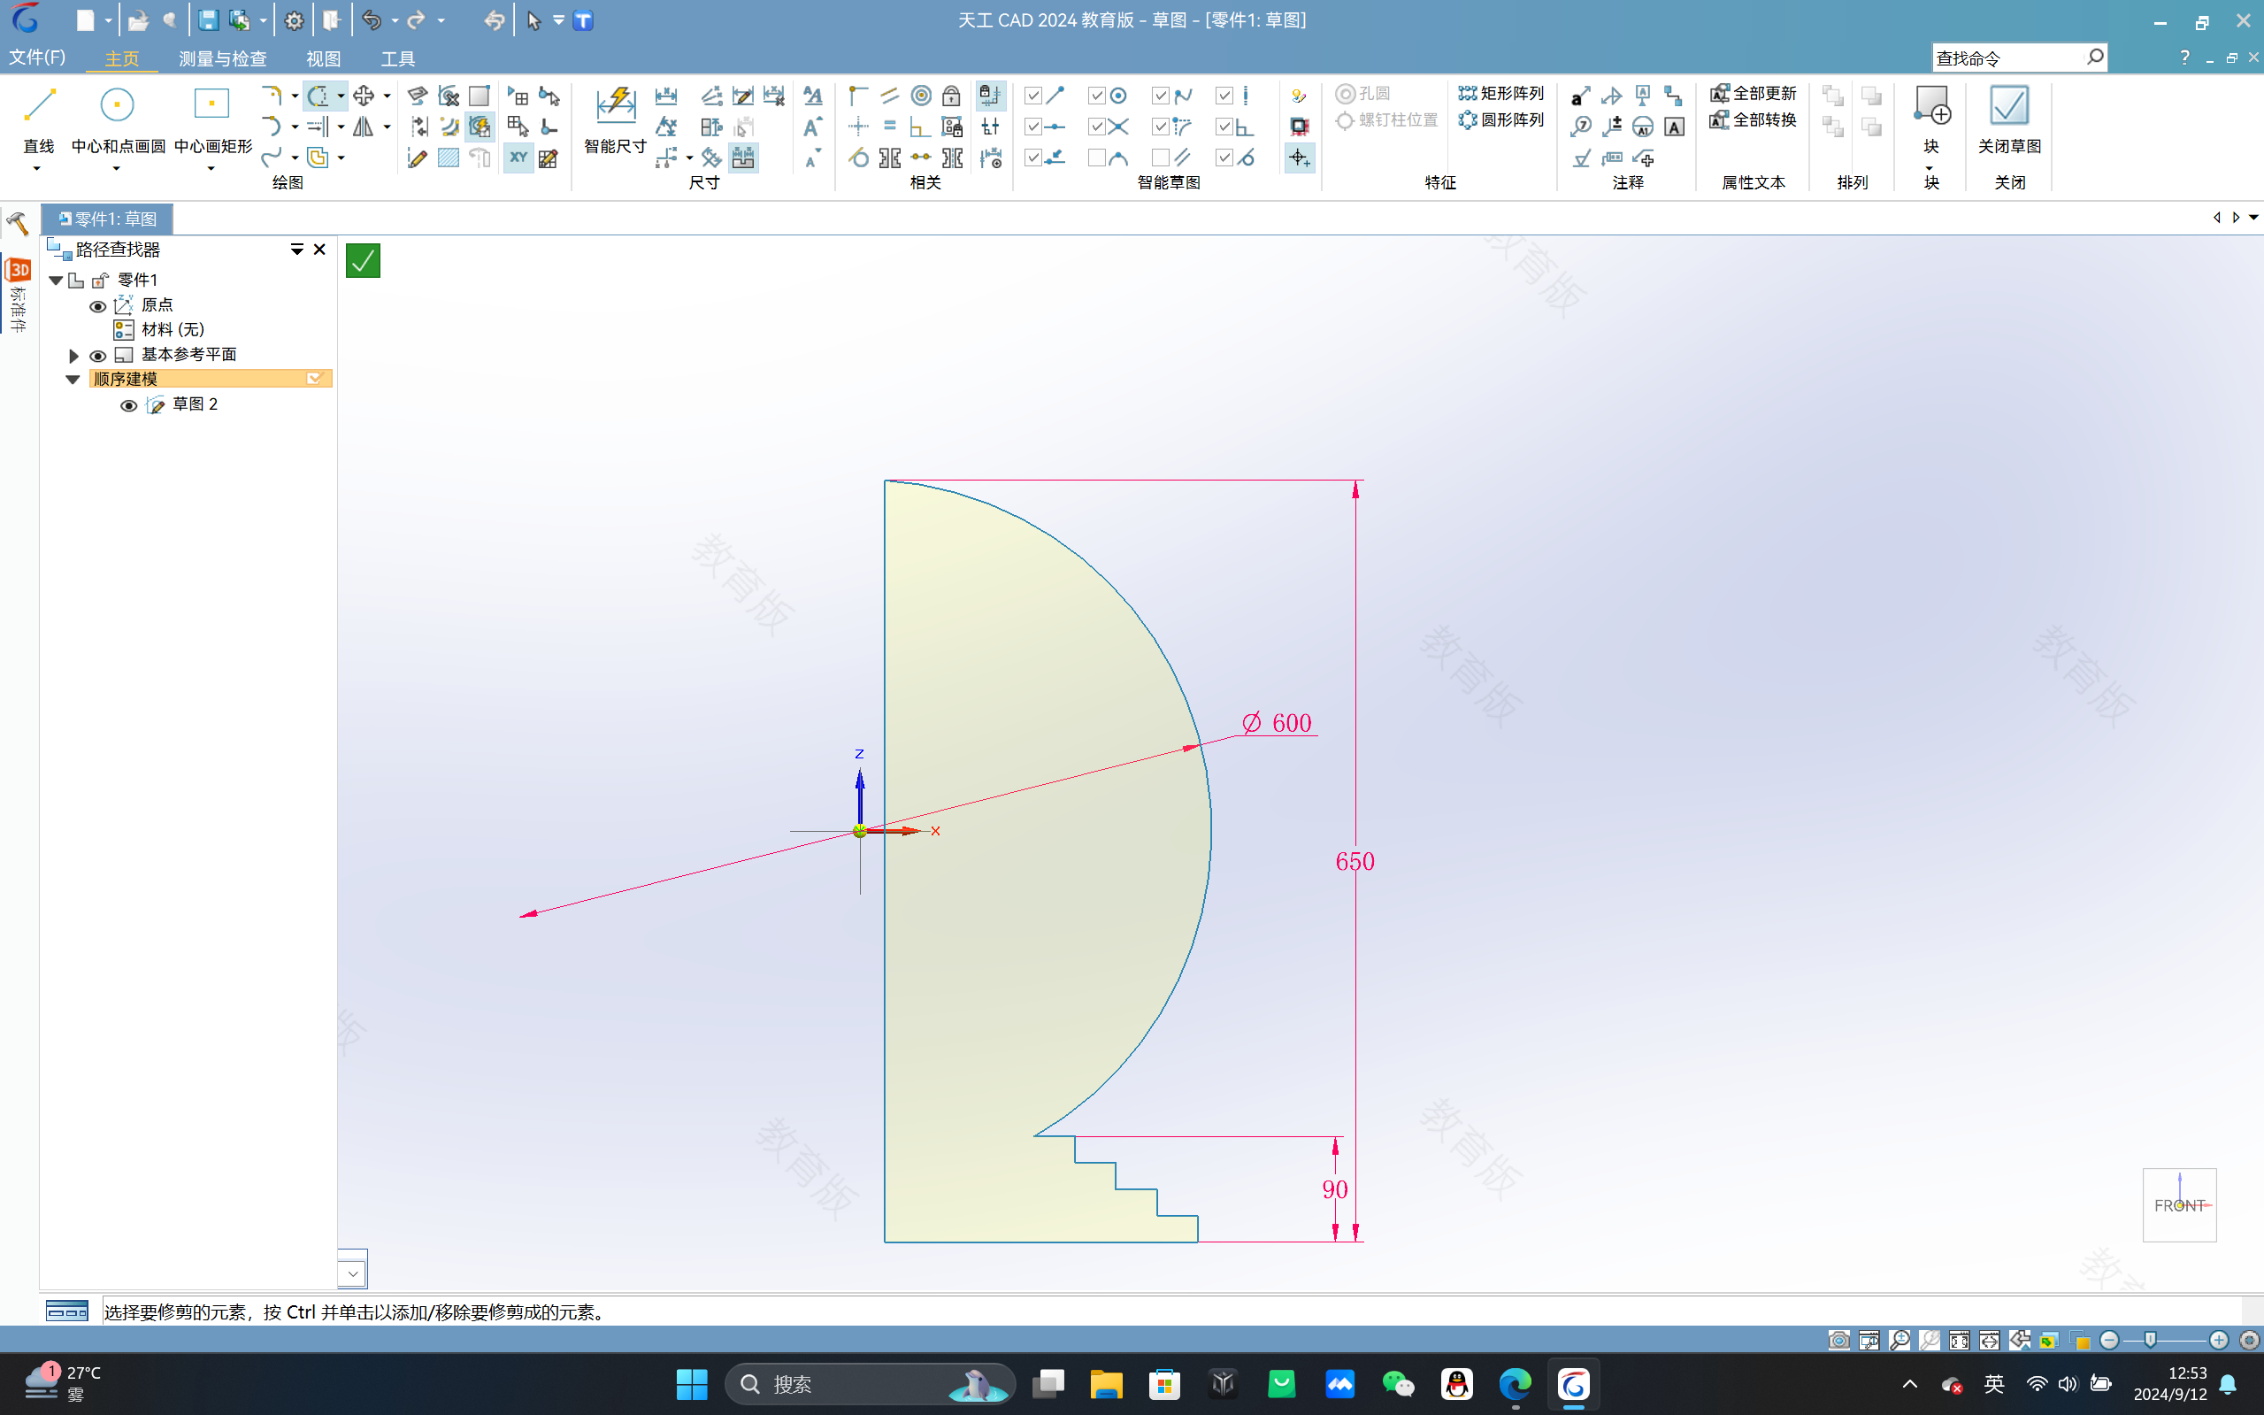Click the zoom in plus button
This screenshot has height=1415, width=2264.
[2219, 1340]
